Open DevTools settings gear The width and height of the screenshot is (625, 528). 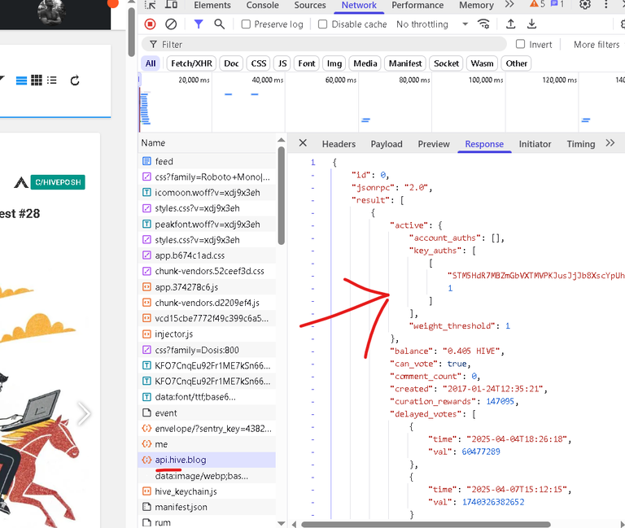[585, 5]
